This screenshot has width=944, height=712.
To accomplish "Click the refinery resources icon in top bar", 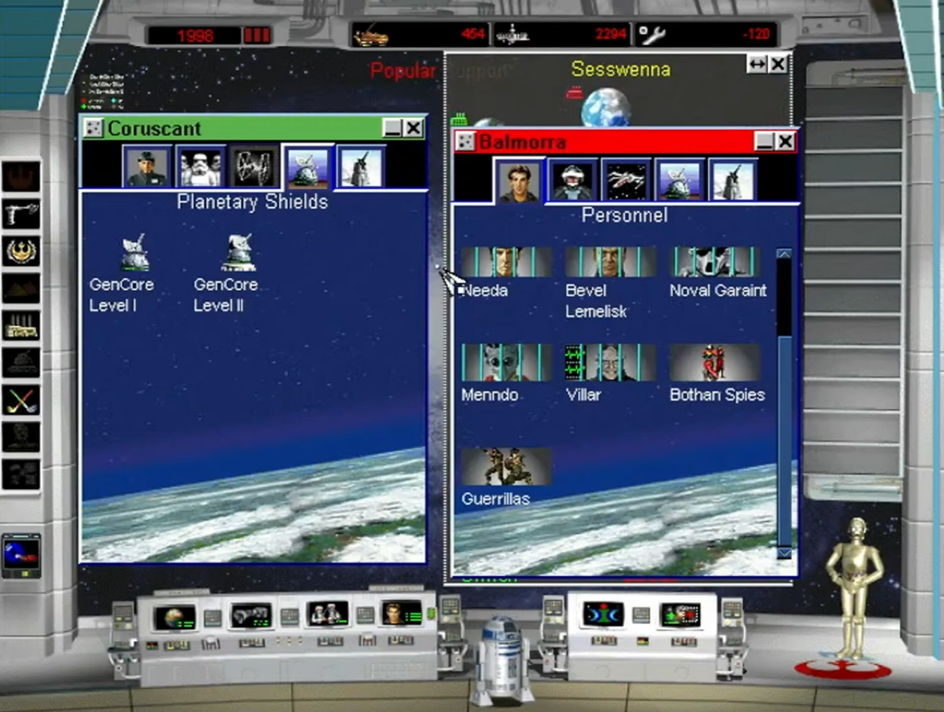I will [512, 36].
